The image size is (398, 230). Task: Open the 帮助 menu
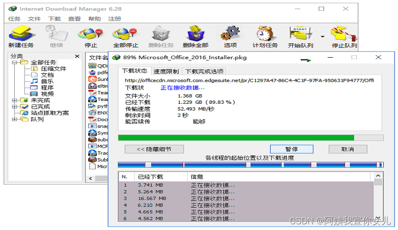click(x=94, y=19)
